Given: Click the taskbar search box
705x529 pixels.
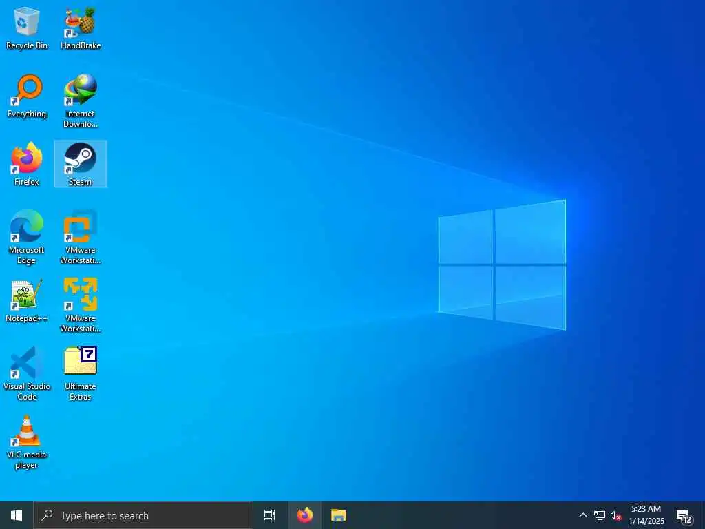Looking at the screenshot, I should [x=143, y=515].
